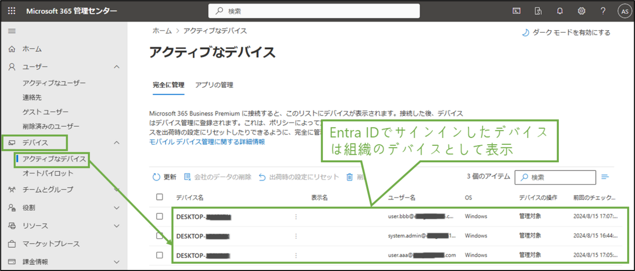Click the Billing information icon
The height and width of the screenshot is (271, 635).
[x=12, y=261]
